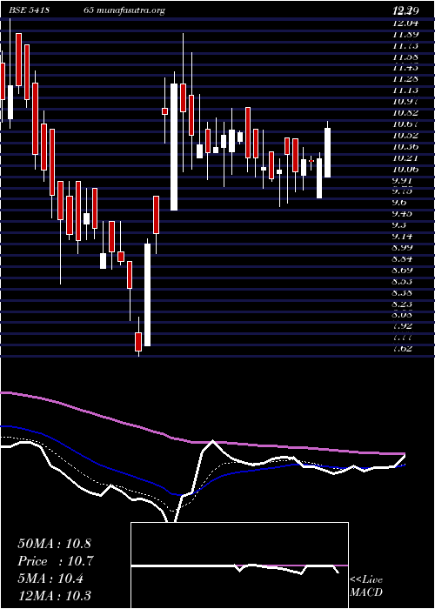The height and width of the screenshot is (609, 435).
Task: Select the 11.28 price axis label
Action: click(405, 79)
